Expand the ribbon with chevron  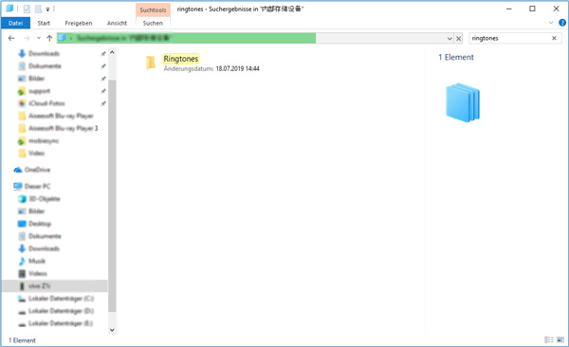(550, 23)
